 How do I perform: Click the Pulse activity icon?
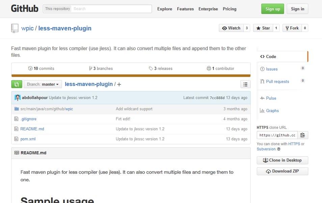point(262,98)
